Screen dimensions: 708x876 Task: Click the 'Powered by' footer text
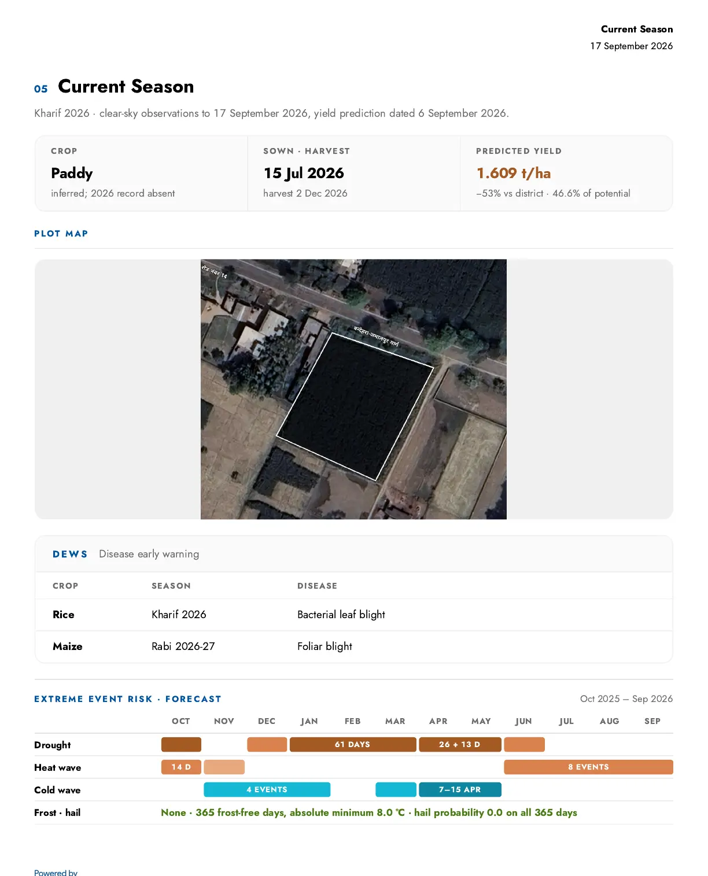tap(56, 872)
